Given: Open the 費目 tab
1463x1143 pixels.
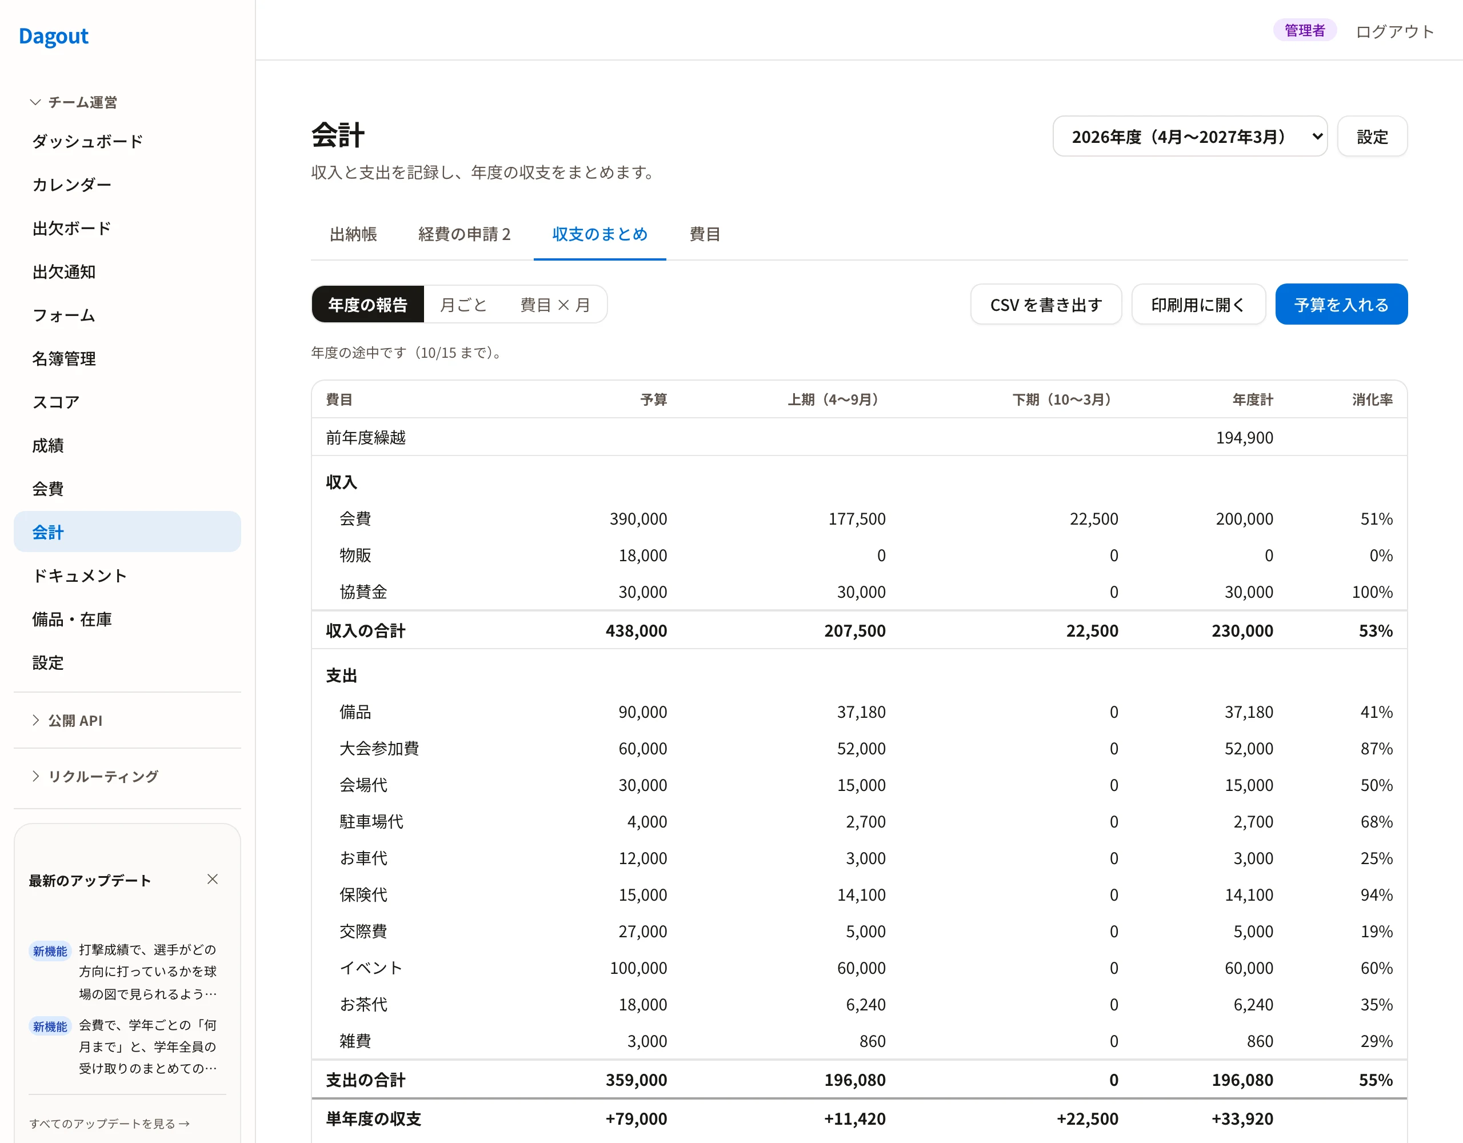Looking at the screenshot, I should (705, 234).
